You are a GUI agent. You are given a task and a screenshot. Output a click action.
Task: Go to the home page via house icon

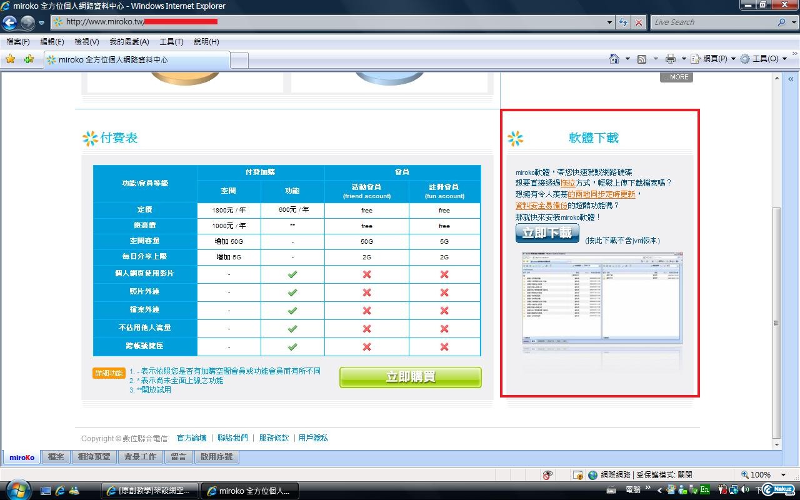click(x=615, y=58)
